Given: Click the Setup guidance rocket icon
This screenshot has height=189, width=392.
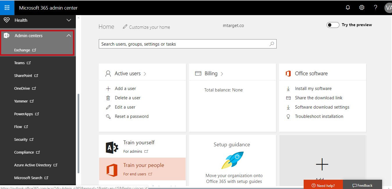Looking at the screenshot, I should (x=232, y=160).
